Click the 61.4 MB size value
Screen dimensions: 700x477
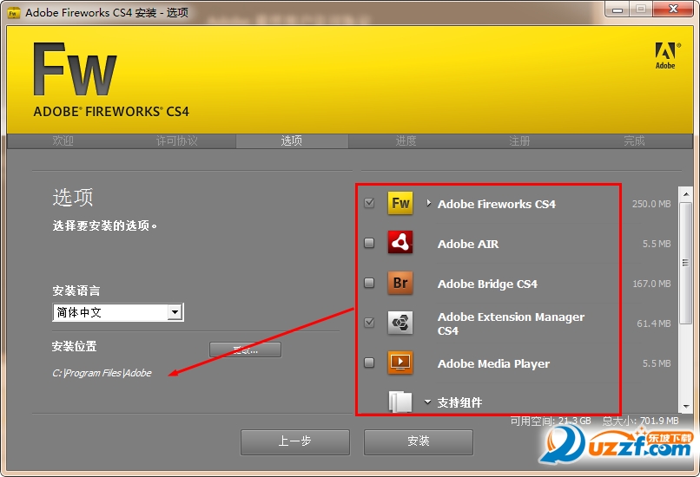(654, 323)
